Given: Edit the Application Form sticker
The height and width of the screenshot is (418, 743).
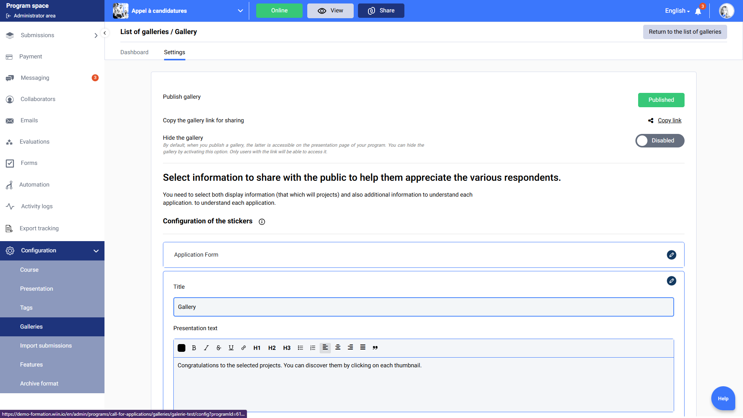Looking at the screenshot, I should point(671,255).
